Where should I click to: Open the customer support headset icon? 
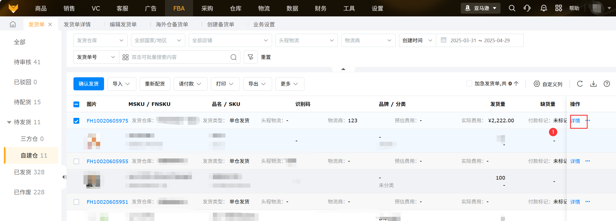click(527, 8)
